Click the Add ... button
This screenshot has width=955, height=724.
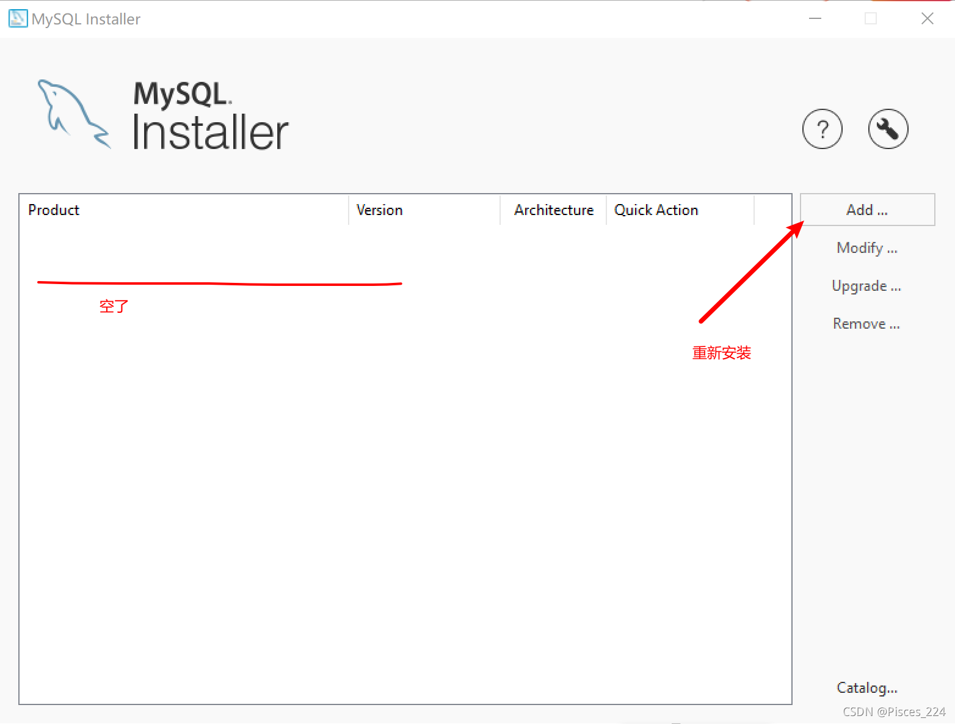click(x=867, y=210)
